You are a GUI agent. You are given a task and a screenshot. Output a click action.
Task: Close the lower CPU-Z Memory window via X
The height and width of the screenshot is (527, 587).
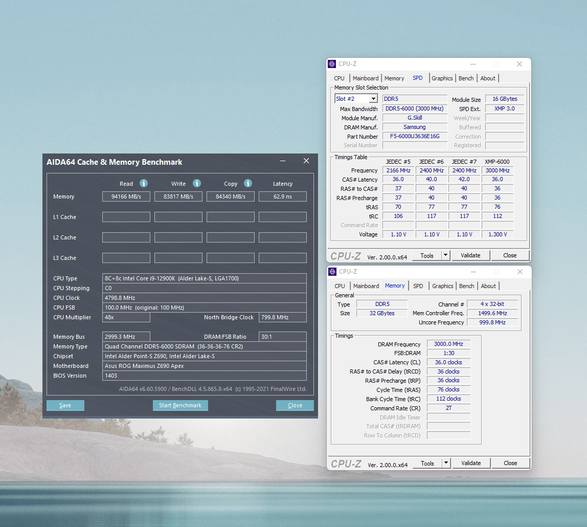520,272
